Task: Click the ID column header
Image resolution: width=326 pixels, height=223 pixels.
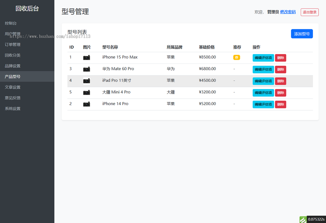Action: (x=72, y=47)
